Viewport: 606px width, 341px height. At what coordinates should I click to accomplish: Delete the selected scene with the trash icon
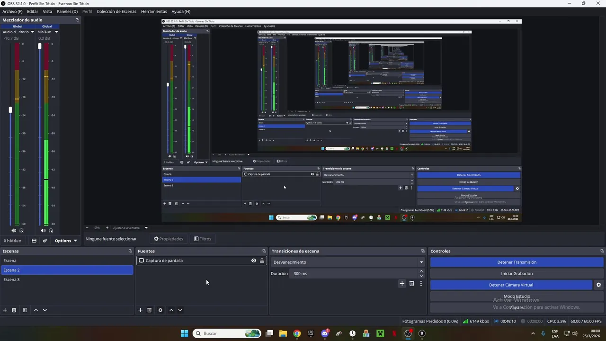click(14, 310)
